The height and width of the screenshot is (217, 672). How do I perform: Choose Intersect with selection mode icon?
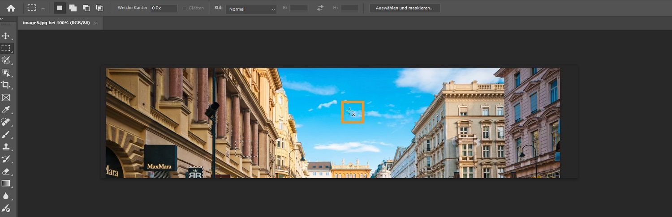99,8
